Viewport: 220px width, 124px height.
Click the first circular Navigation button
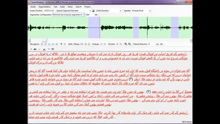point(42,44)
